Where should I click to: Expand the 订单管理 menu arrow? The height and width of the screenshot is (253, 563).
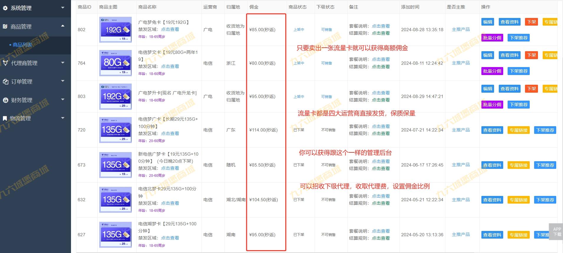[62, 81]
